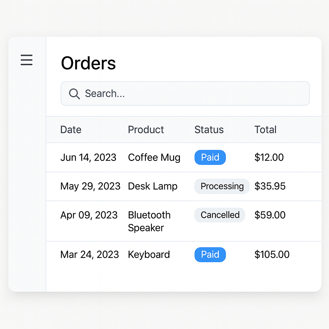Select the Paid badge for Keyboard

210,255
